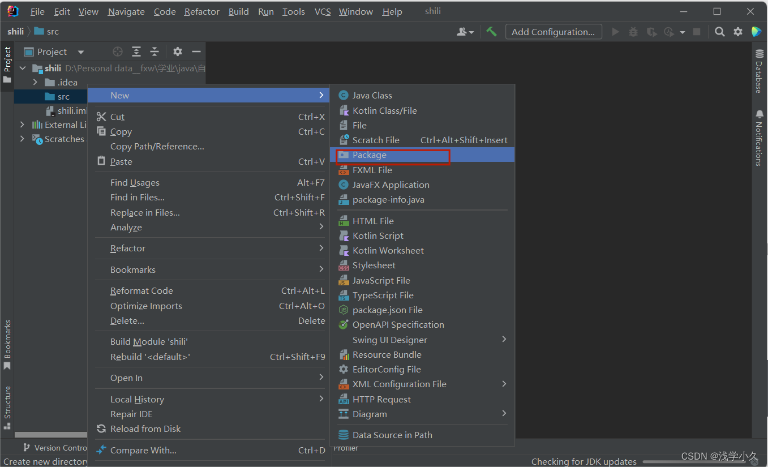The width and height of the screenshot is (768, 467).
Task: Click Select Opened File target icon
Action: click(118, 52)
